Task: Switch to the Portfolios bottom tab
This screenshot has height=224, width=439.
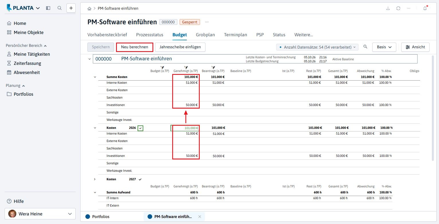Action: pos(97,217)
